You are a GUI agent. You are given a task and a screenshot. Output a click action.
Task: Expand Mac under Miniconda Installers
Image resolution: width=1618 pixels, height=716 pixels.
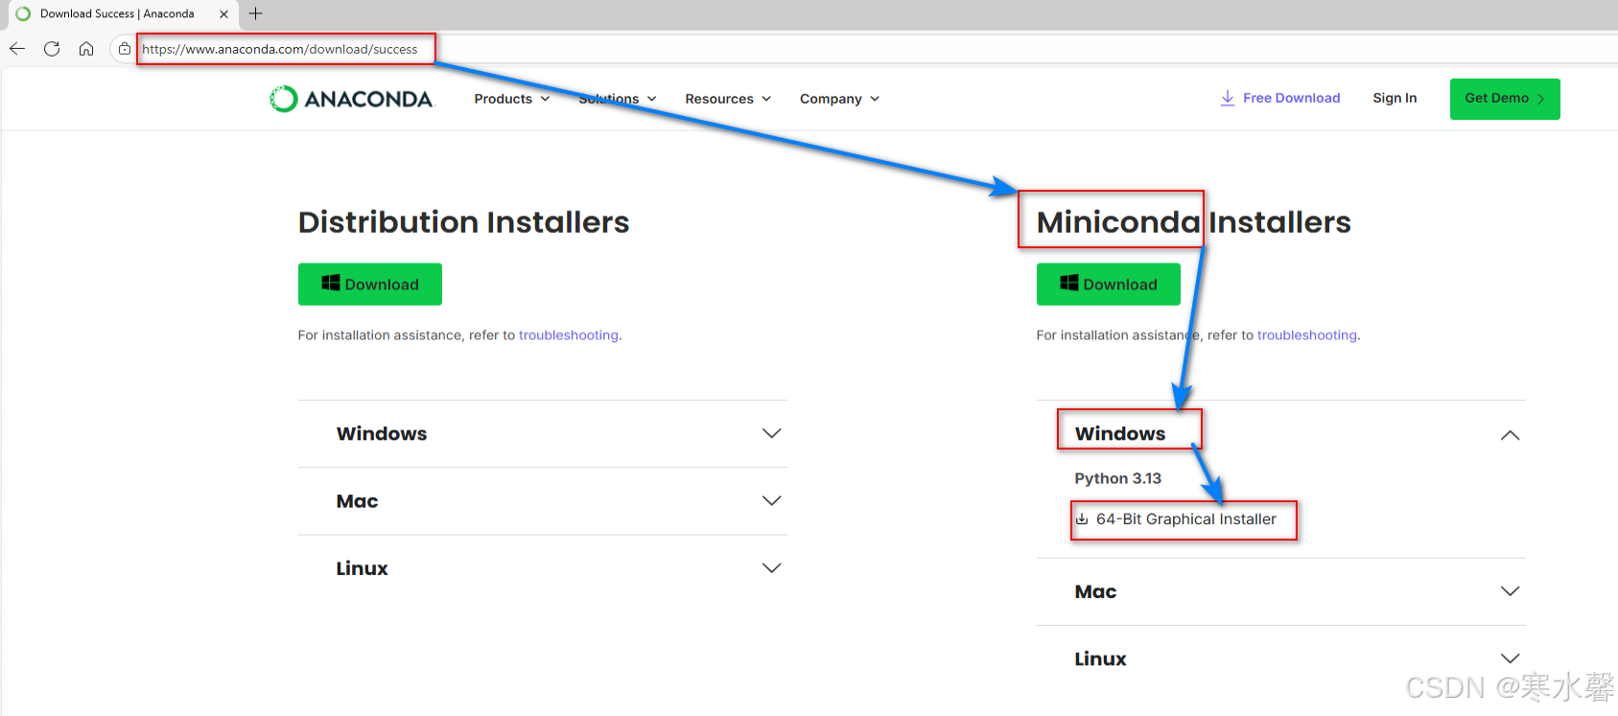click(1281, 591)
